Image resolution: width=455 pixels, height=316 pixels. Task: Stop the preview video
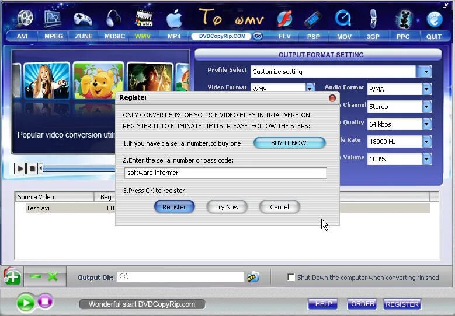[32, 168]
